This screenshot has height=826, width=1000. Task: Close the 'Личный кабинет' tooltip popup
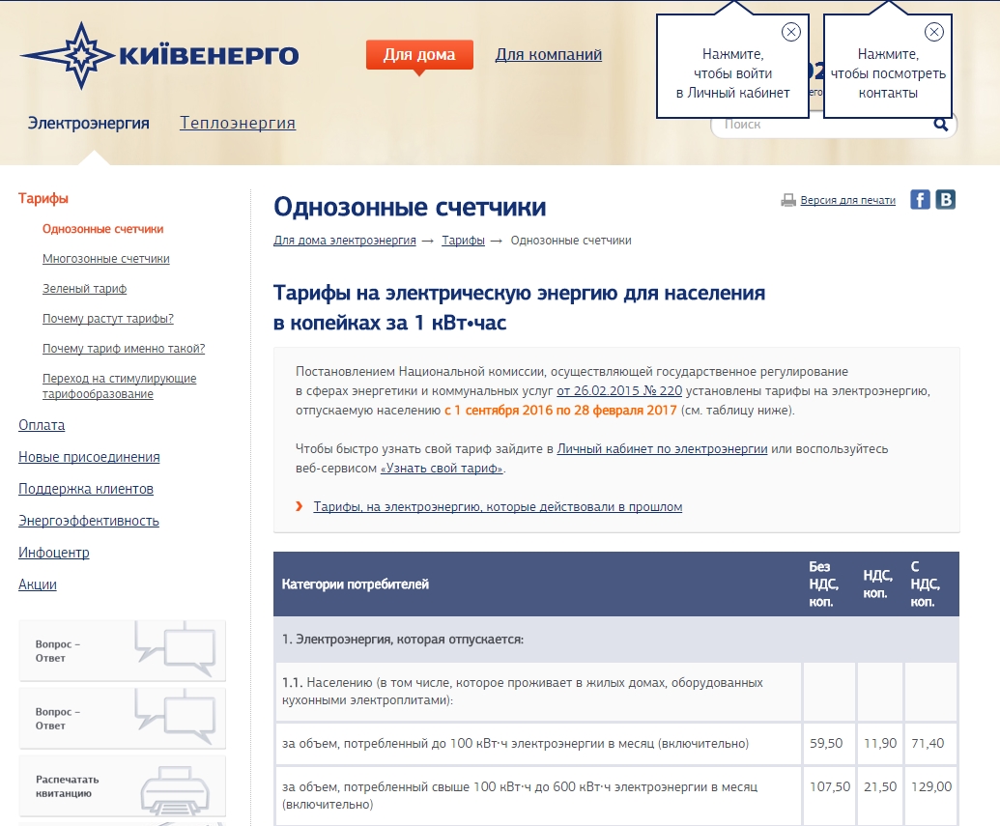[790, 32]
